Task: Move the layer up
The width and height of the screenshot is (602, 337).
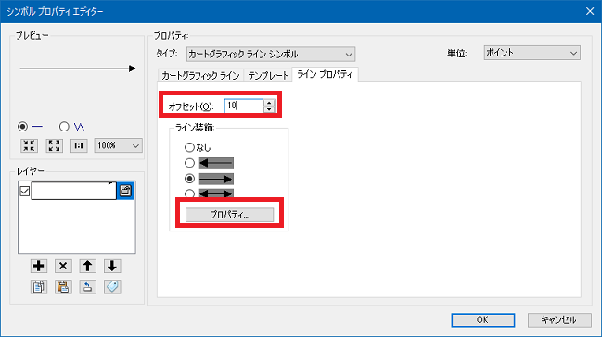Action: pyautogui.click(x=87, y=266)
